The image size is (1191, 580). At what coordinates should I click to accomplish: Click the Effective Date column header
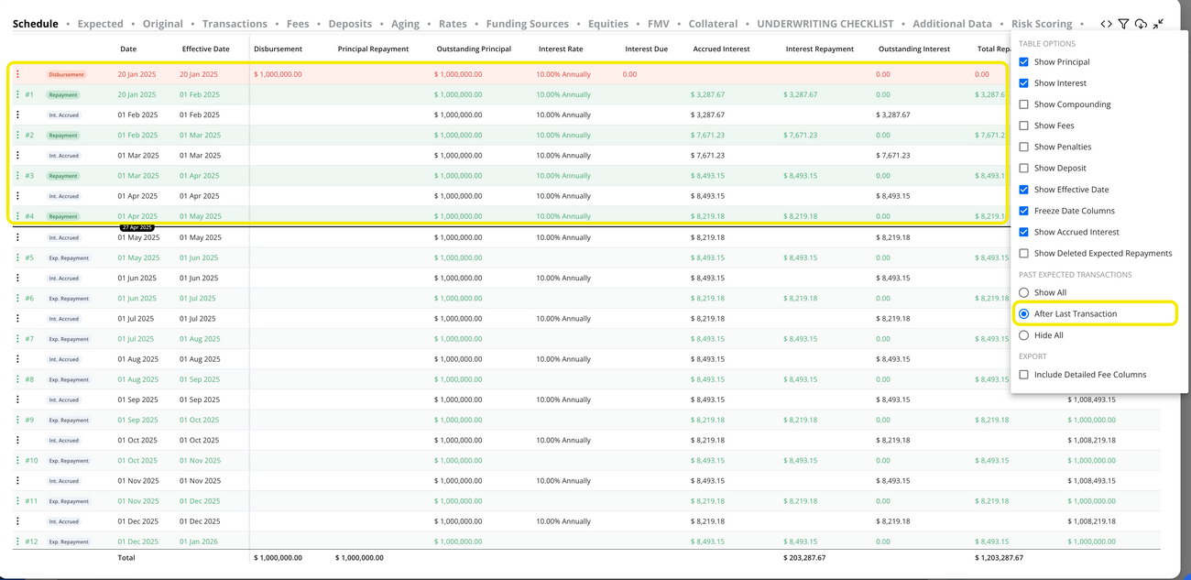point(206,49)
